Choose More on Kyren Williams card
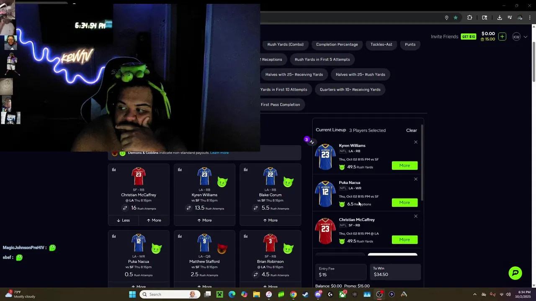 coord(204,220)
